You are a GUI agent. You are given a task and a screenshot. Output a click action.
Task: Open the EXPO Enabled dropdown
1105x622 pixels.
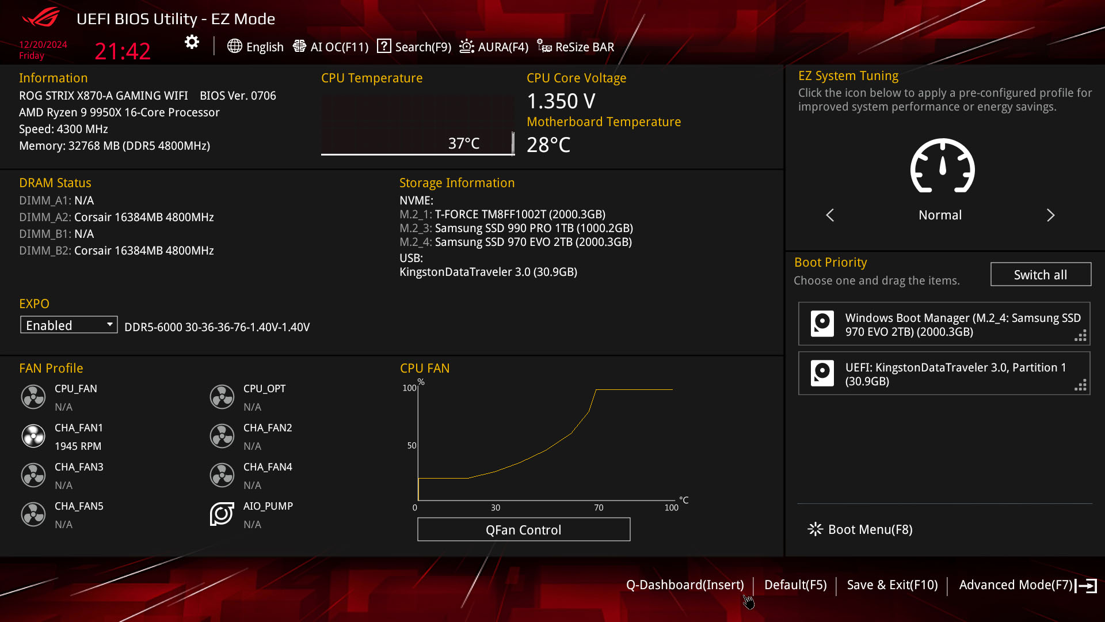click(x=69, y=325)
